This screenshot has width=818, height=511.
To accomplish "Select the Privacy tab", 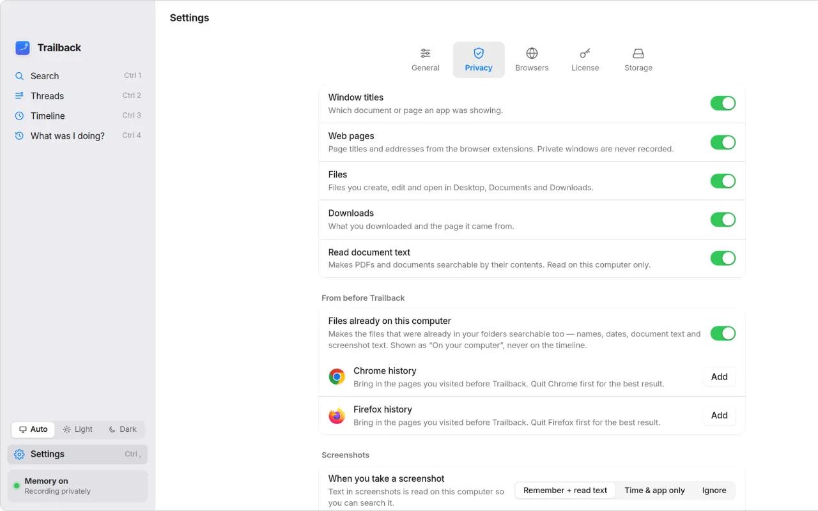I will [479, 60].
